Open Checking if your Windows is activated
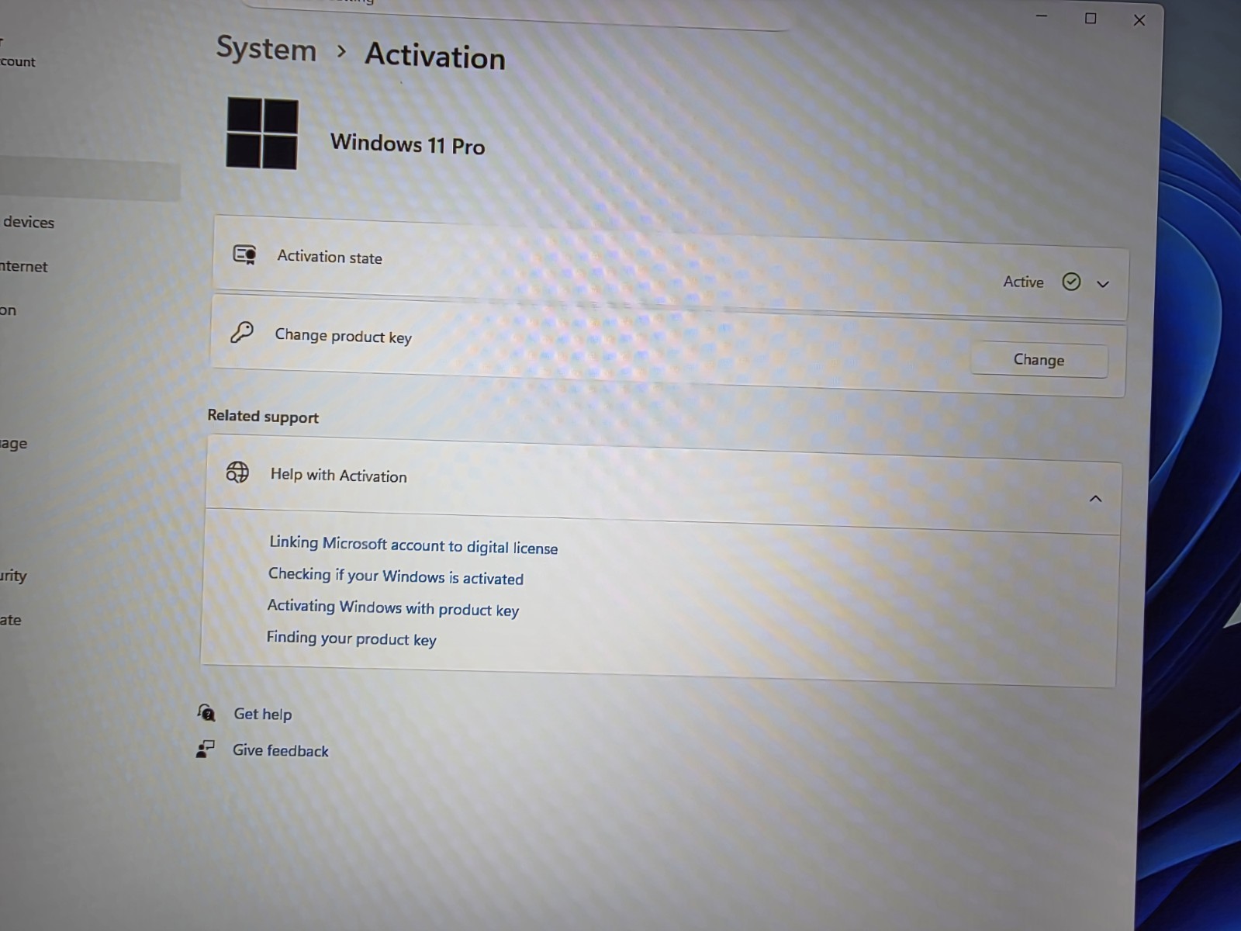1241x931 pixels. coord(396,576)
